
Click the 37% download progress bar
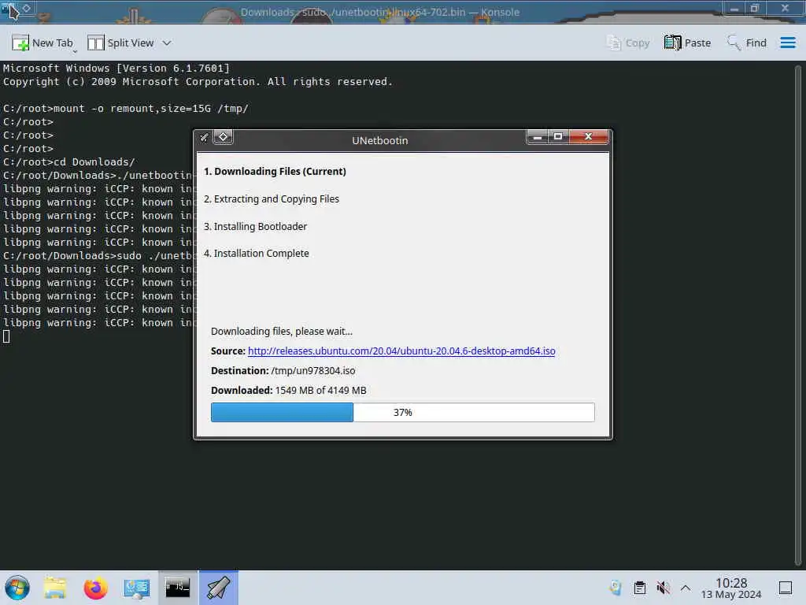tap(402, 413)
